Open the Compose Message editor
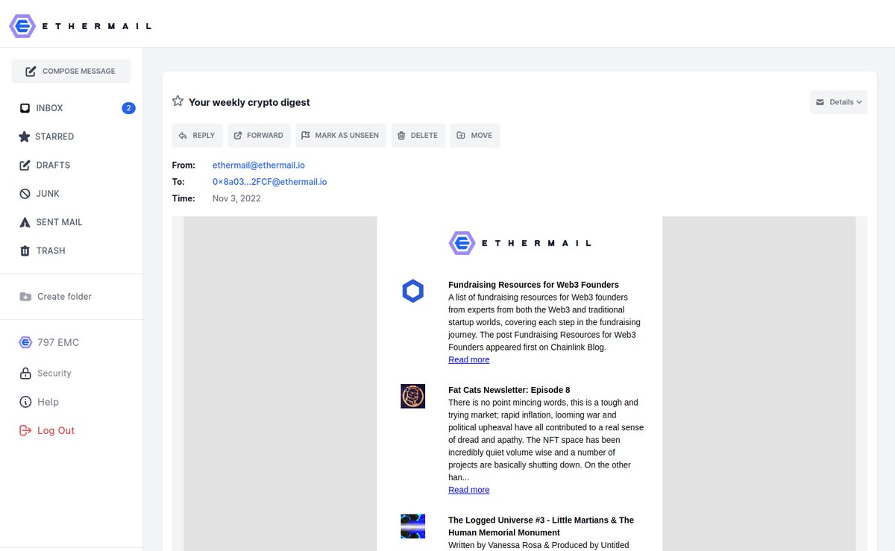This screenshot has width=895, height=551. (x=71, y=71)
